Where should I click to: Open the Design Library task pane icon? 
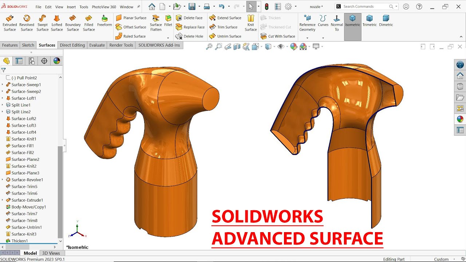(x=460, y=87)
